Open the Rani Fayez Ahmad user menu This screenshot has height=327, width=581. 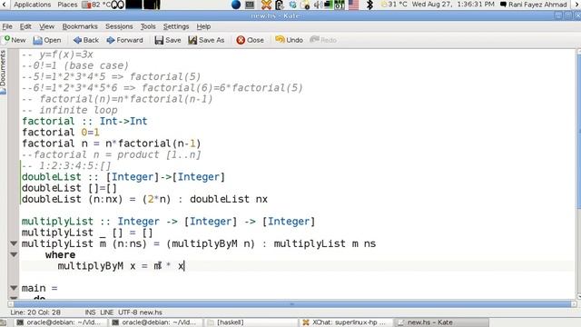click(x=534, y=5)
